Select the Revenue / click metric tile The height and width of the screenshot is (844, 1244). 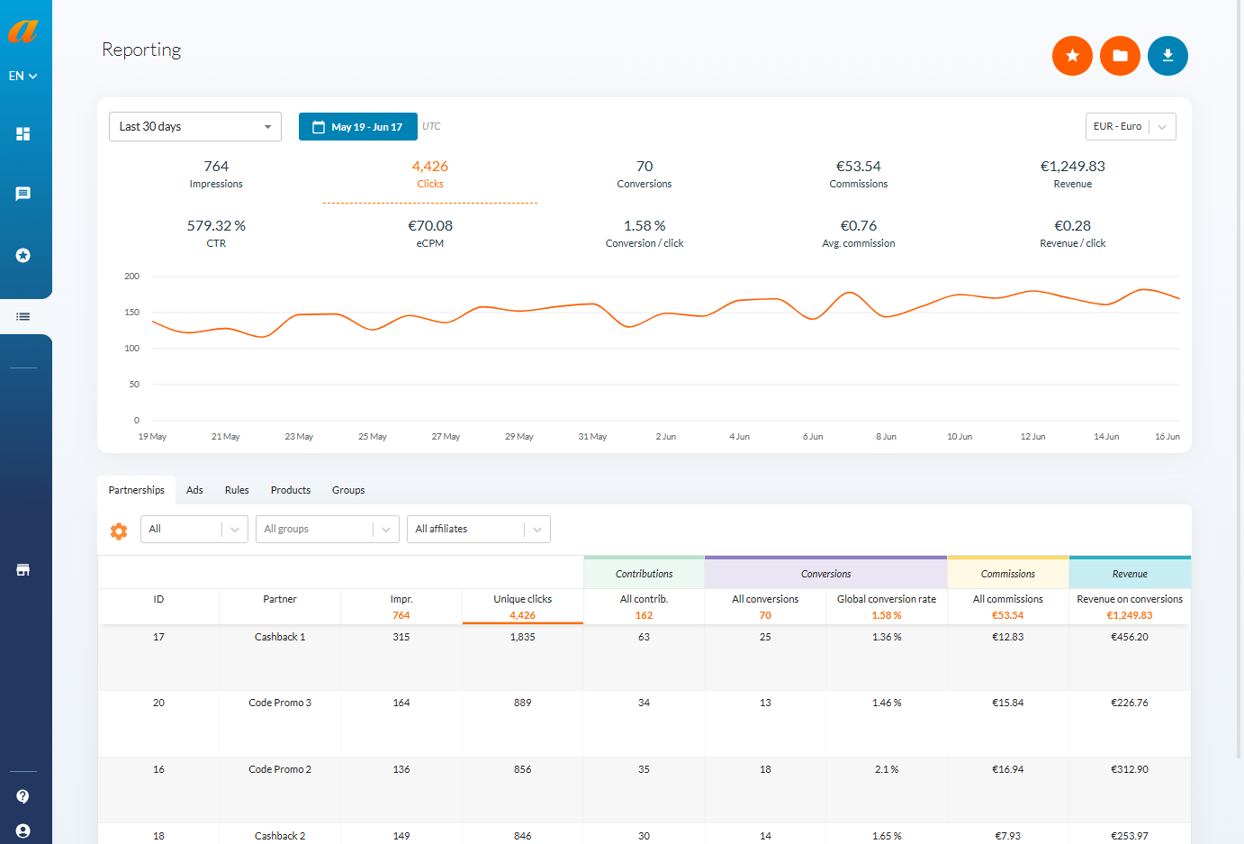tap(1073, 233)
